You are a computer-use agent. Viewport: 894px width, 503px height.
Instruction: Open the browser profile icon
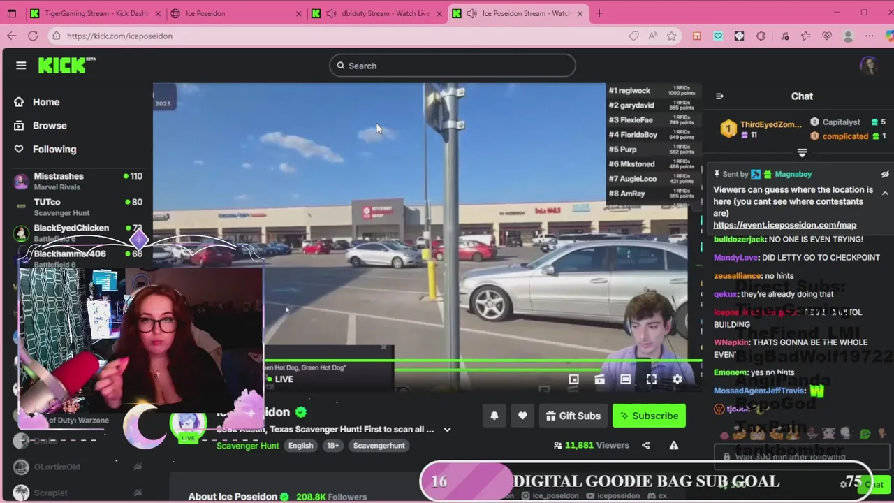(x=848, y=36)
